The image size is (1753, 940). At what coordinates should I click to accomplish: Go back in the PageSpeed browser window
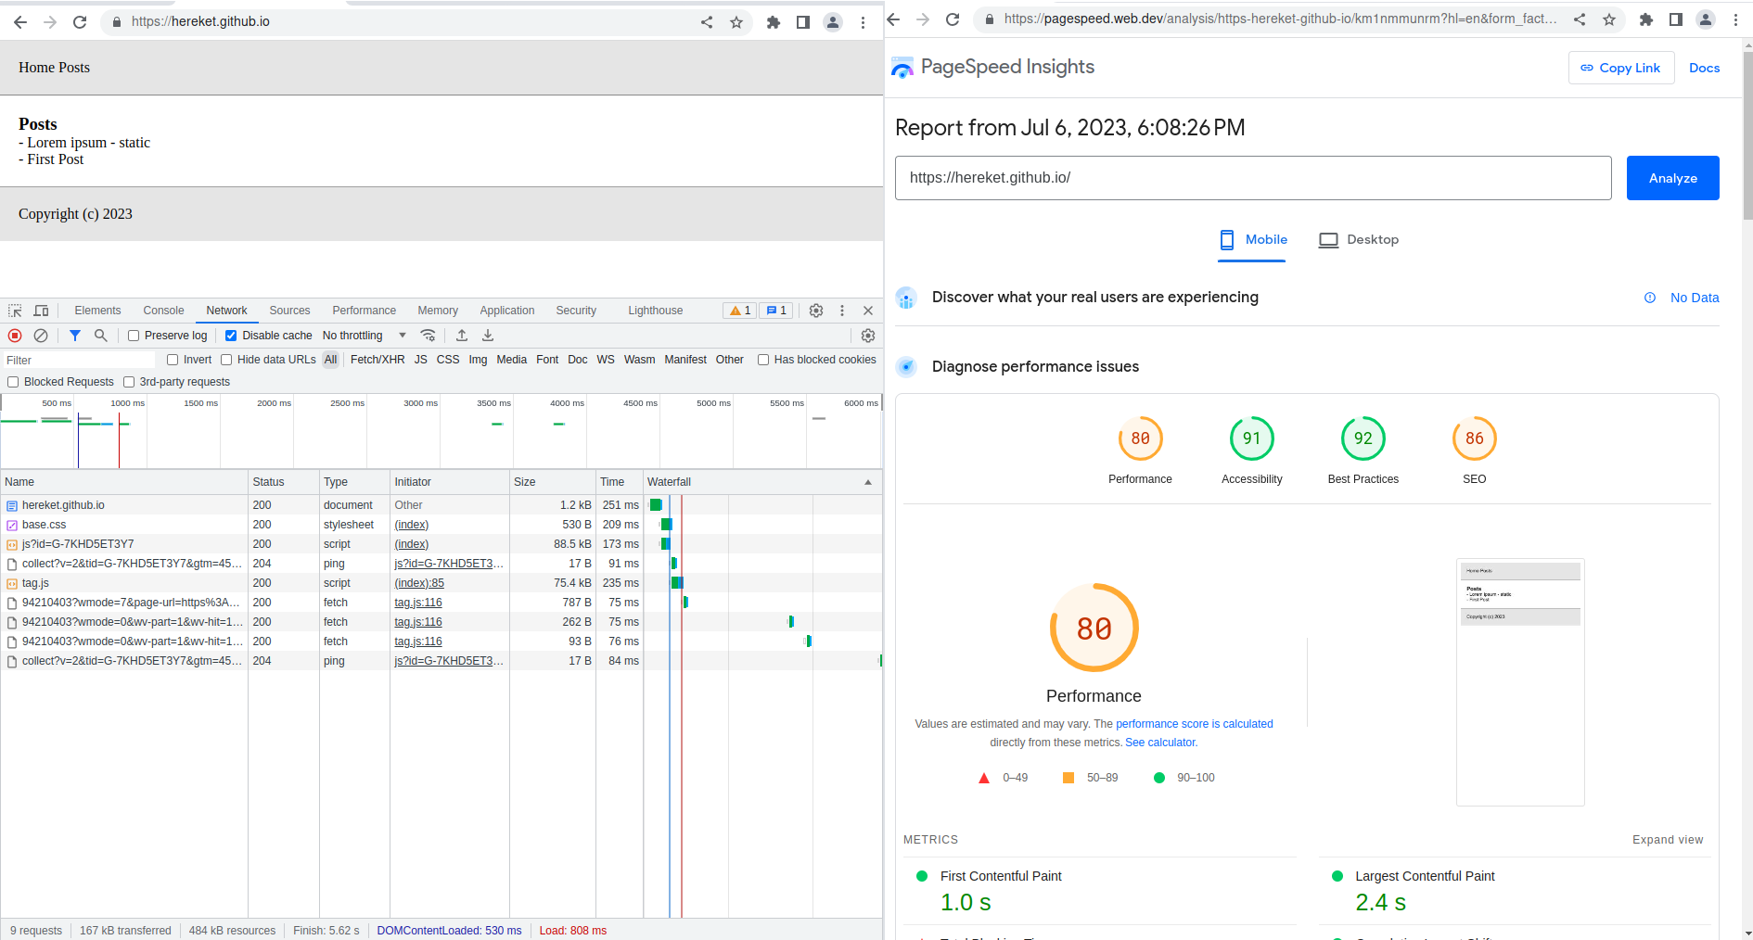[893, 19]
